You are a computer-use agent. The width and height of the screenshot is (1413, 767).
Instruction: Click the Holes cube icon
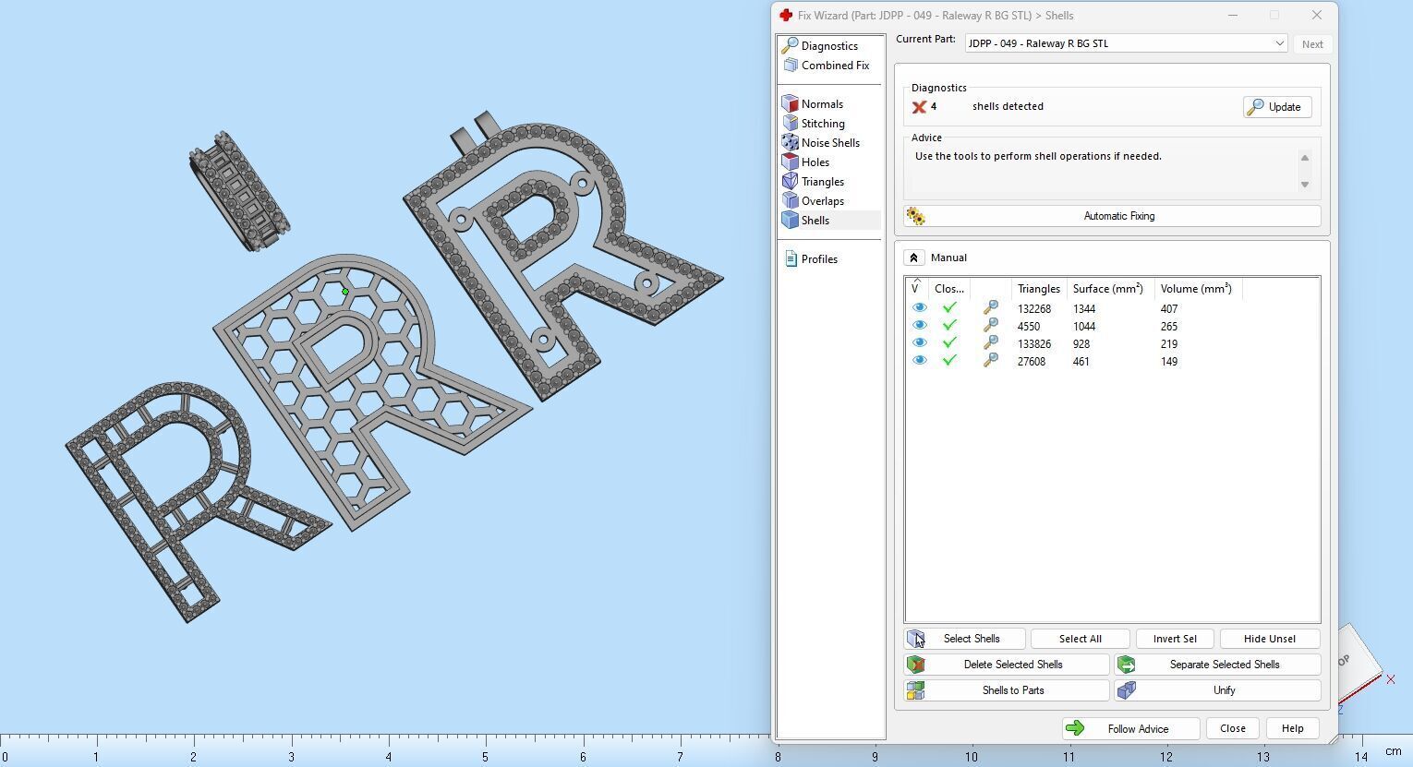point(790,162)
